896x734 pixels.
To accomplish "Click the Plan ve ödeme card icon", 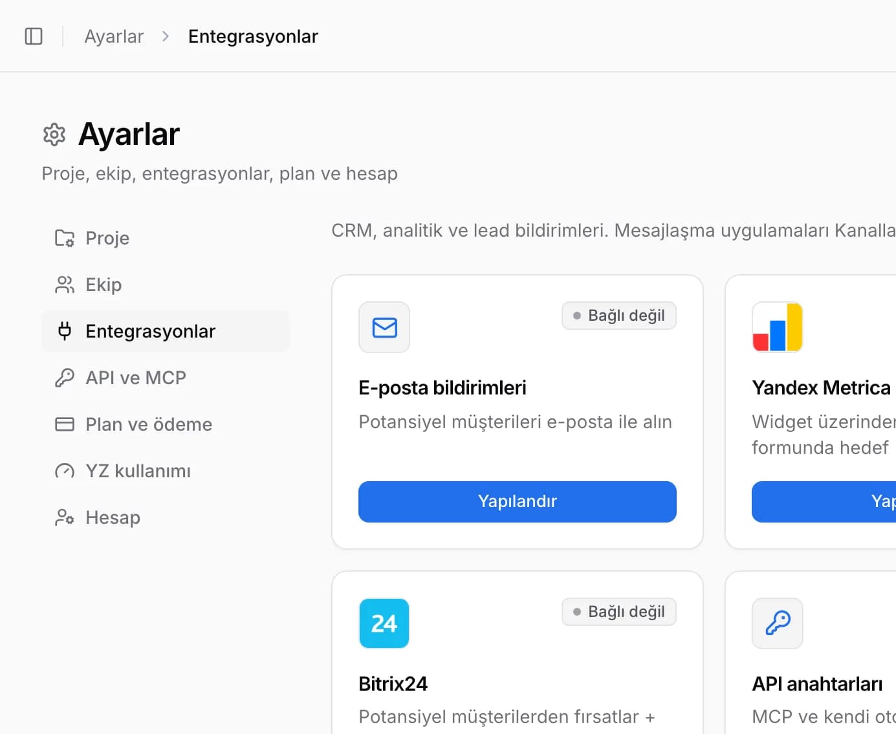I will point(65,424).
